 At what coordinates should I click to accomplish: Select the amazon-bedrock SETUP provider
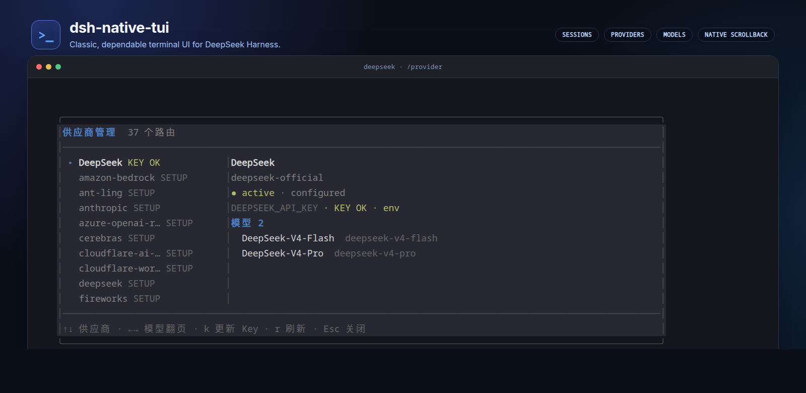pyautogui.click(x=133, y=178)
